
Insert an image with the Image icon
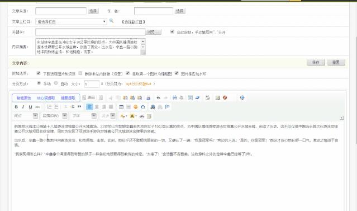pyautogui.click(x=218, y=97)
